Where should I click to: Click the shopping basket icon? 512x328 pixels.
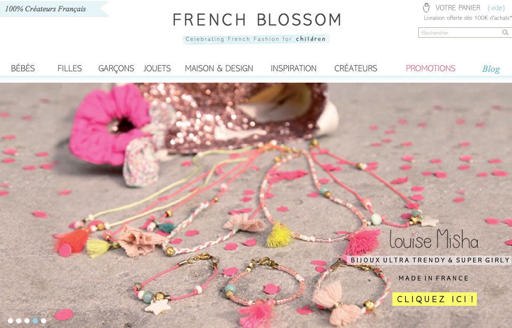[427, 8]
